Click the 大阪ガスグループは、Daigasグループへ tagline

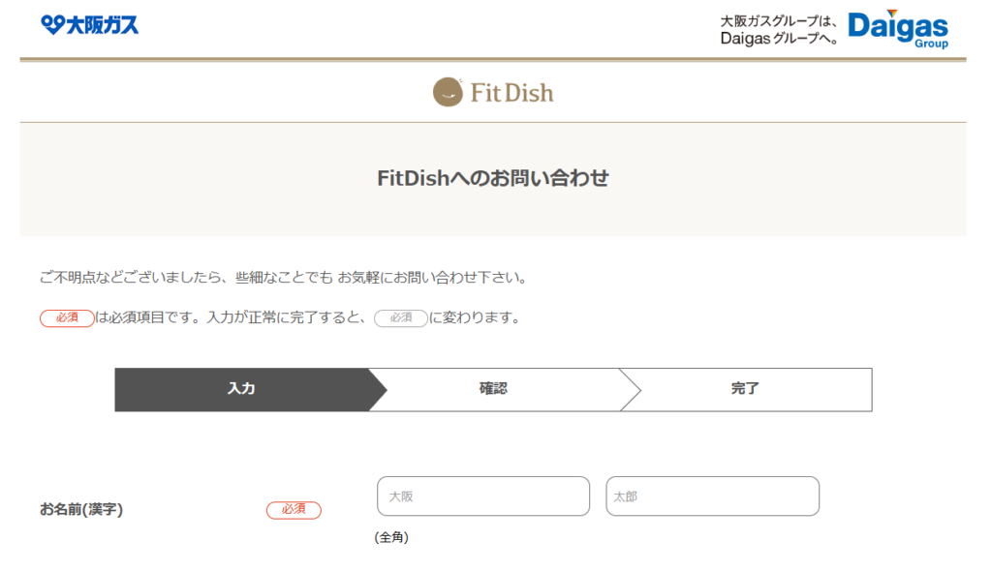pos(779,29)
